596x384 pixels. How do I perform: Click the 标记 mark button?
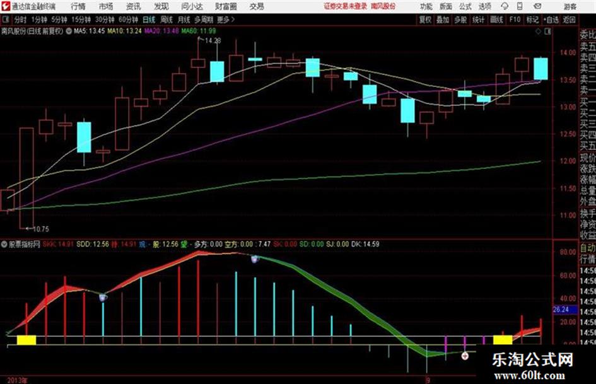click(x=532, y=20)
